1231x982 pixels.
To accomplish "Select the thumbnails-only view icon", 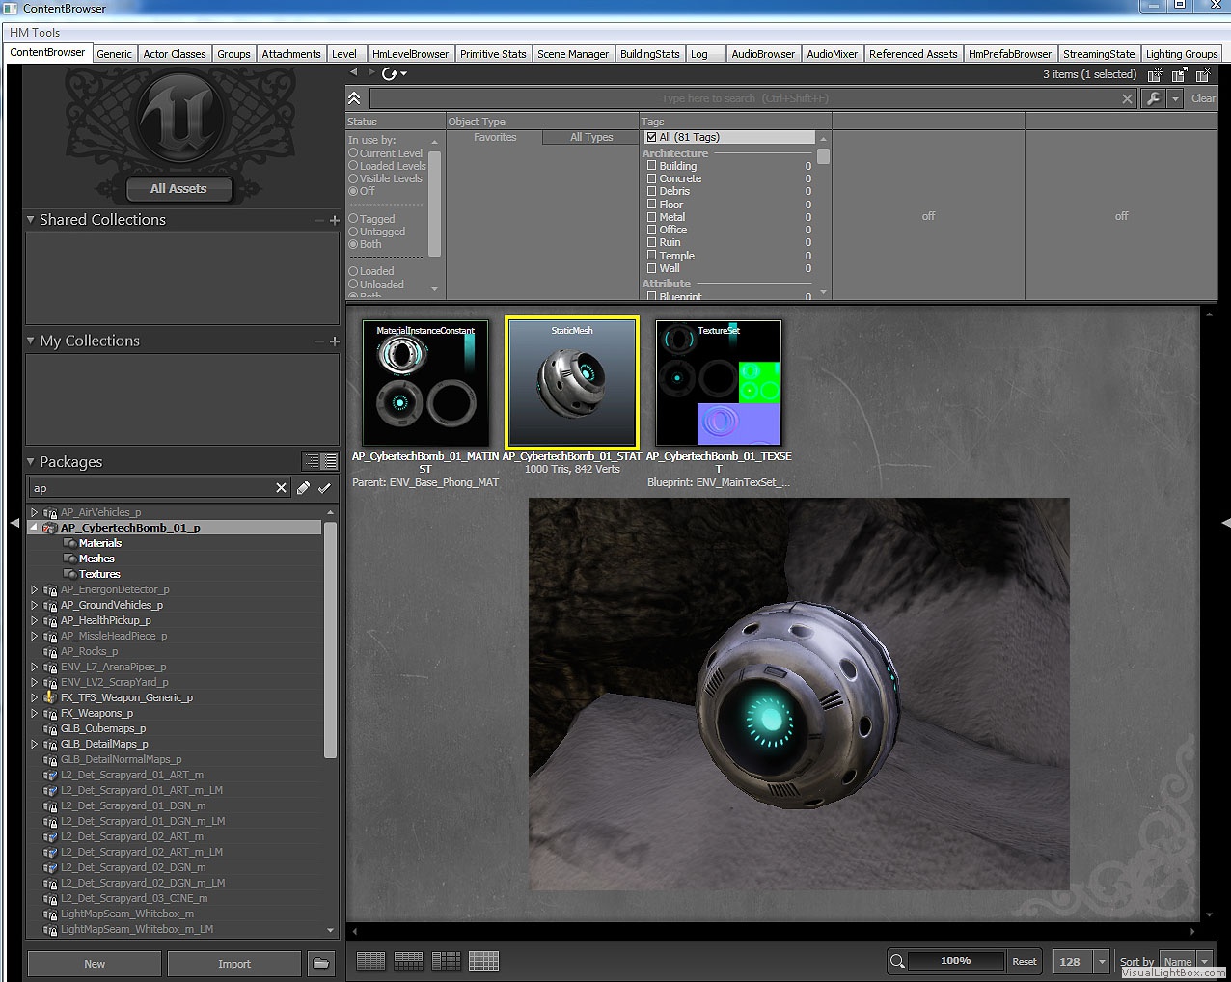I will [483, 961].
